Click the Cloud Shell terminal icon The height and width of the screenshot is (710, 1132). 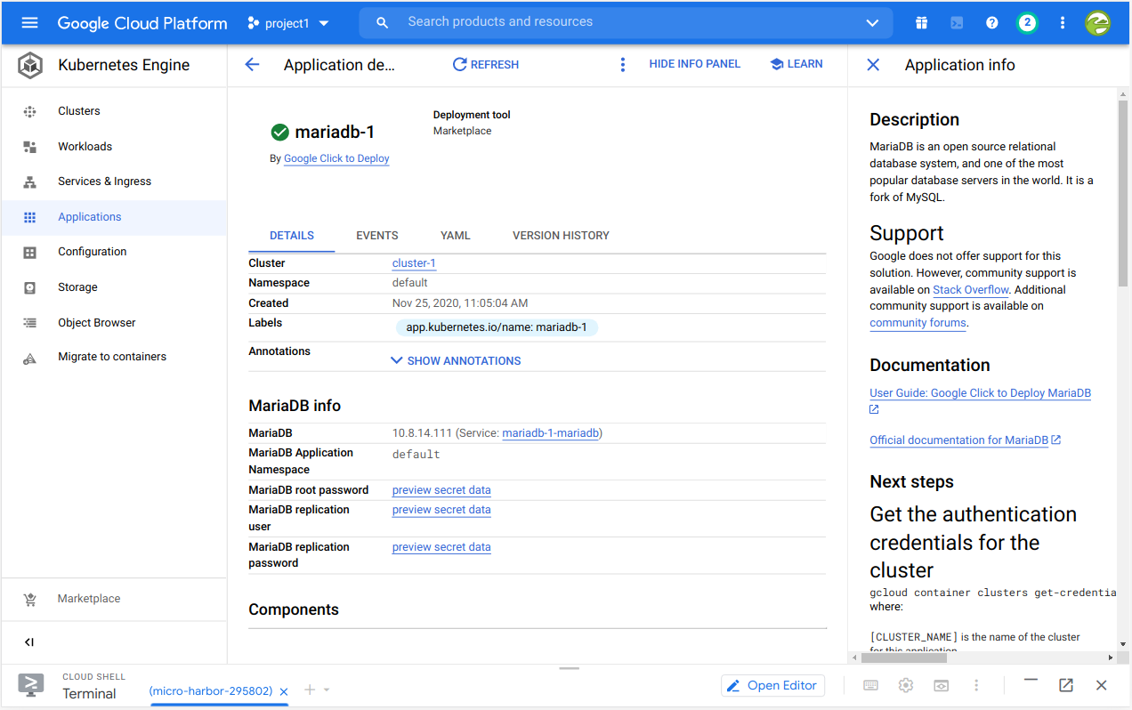point(31,685)
